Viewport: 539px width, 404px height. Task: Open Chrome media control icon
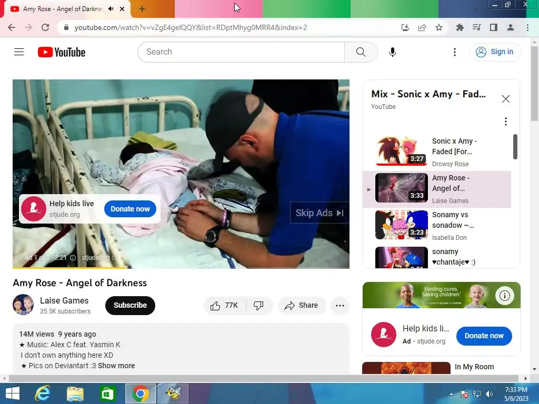(476, 27)
